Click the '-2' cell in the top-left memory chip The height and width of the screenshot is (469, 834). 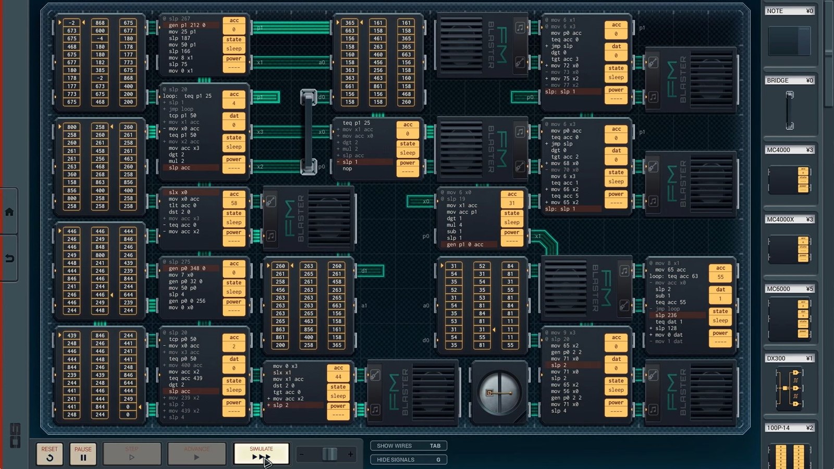pos(72,23)
